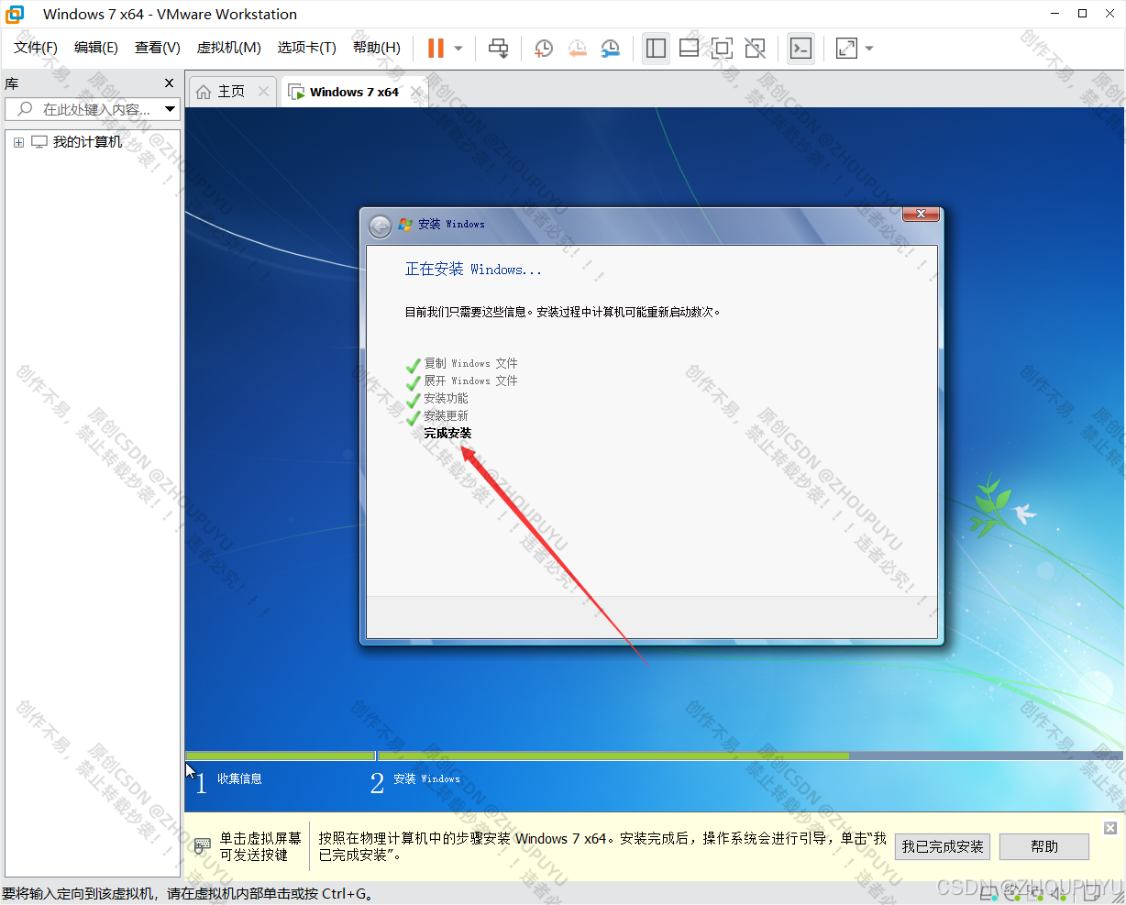Close the 库 library panel
Viewport: 1126px width, 905px height.
click(169, 83)
